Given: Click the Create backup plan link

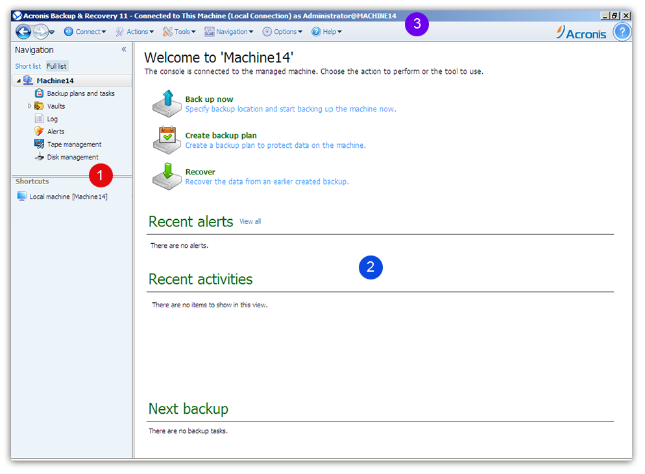Looking at the screenshot, I should click(221, 136).
